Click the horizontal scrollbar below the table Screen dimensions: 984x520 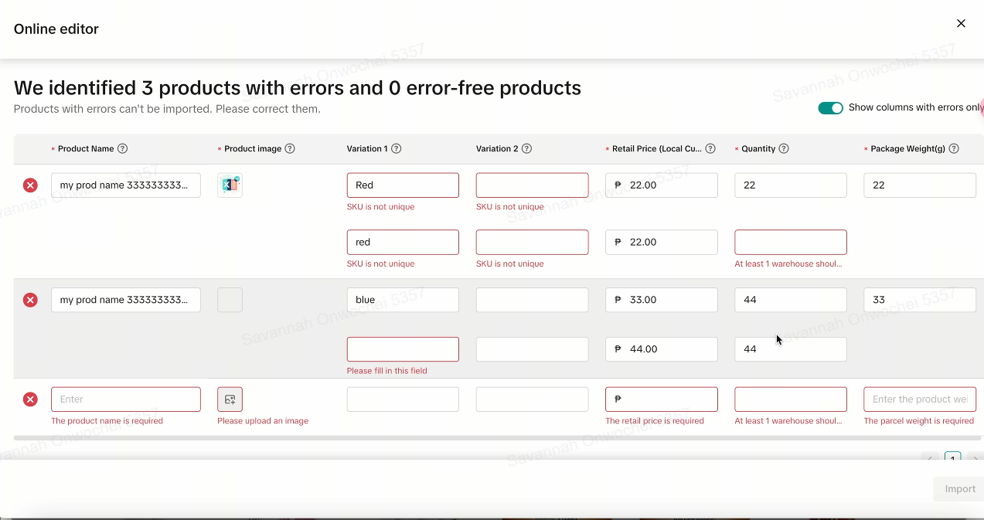[495, 438]
